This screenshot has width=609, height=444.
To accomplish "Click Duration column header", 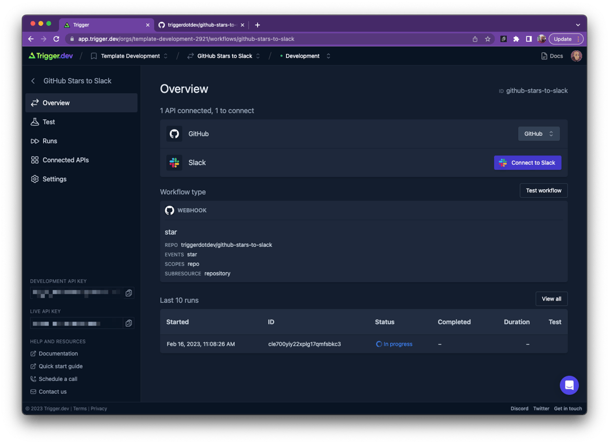I will [517, 322].
